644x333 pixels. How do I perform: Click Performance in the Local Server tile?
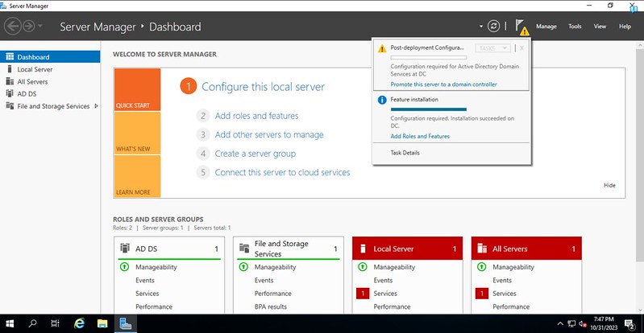pos(392,306)
